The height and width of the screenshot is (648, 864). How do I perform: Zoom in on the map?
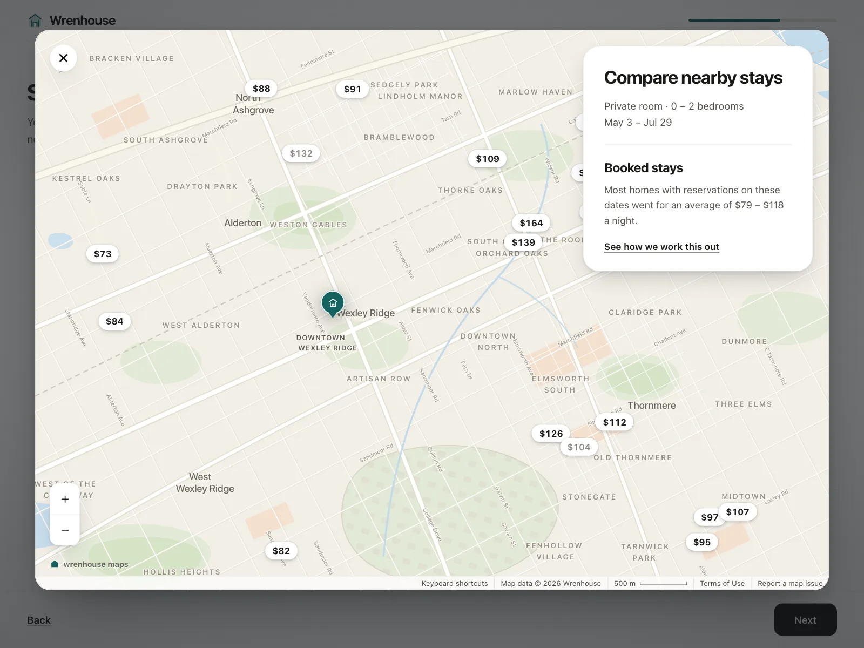coord(65,499)
